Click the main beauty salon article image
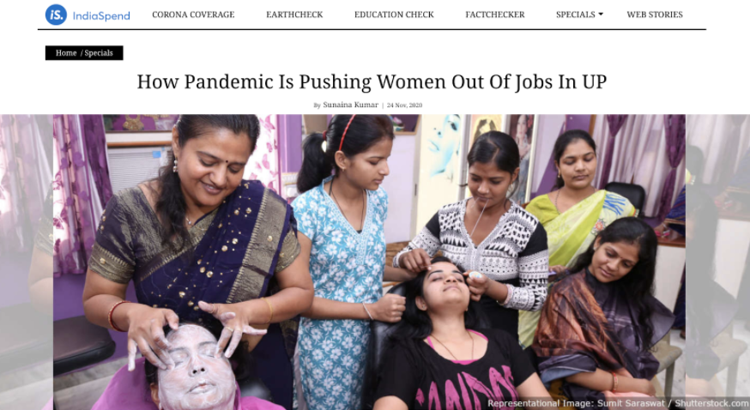This screenshot has height=410, width=750. [369, 262]
